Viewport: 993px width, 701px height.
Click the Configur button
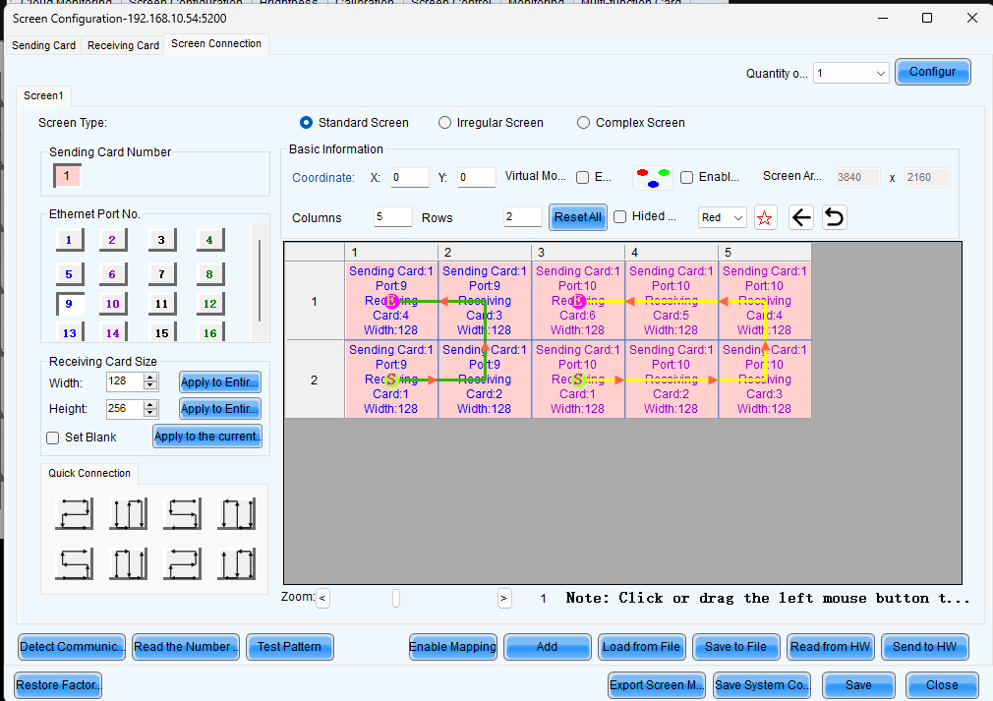click(x=933, y=72)
